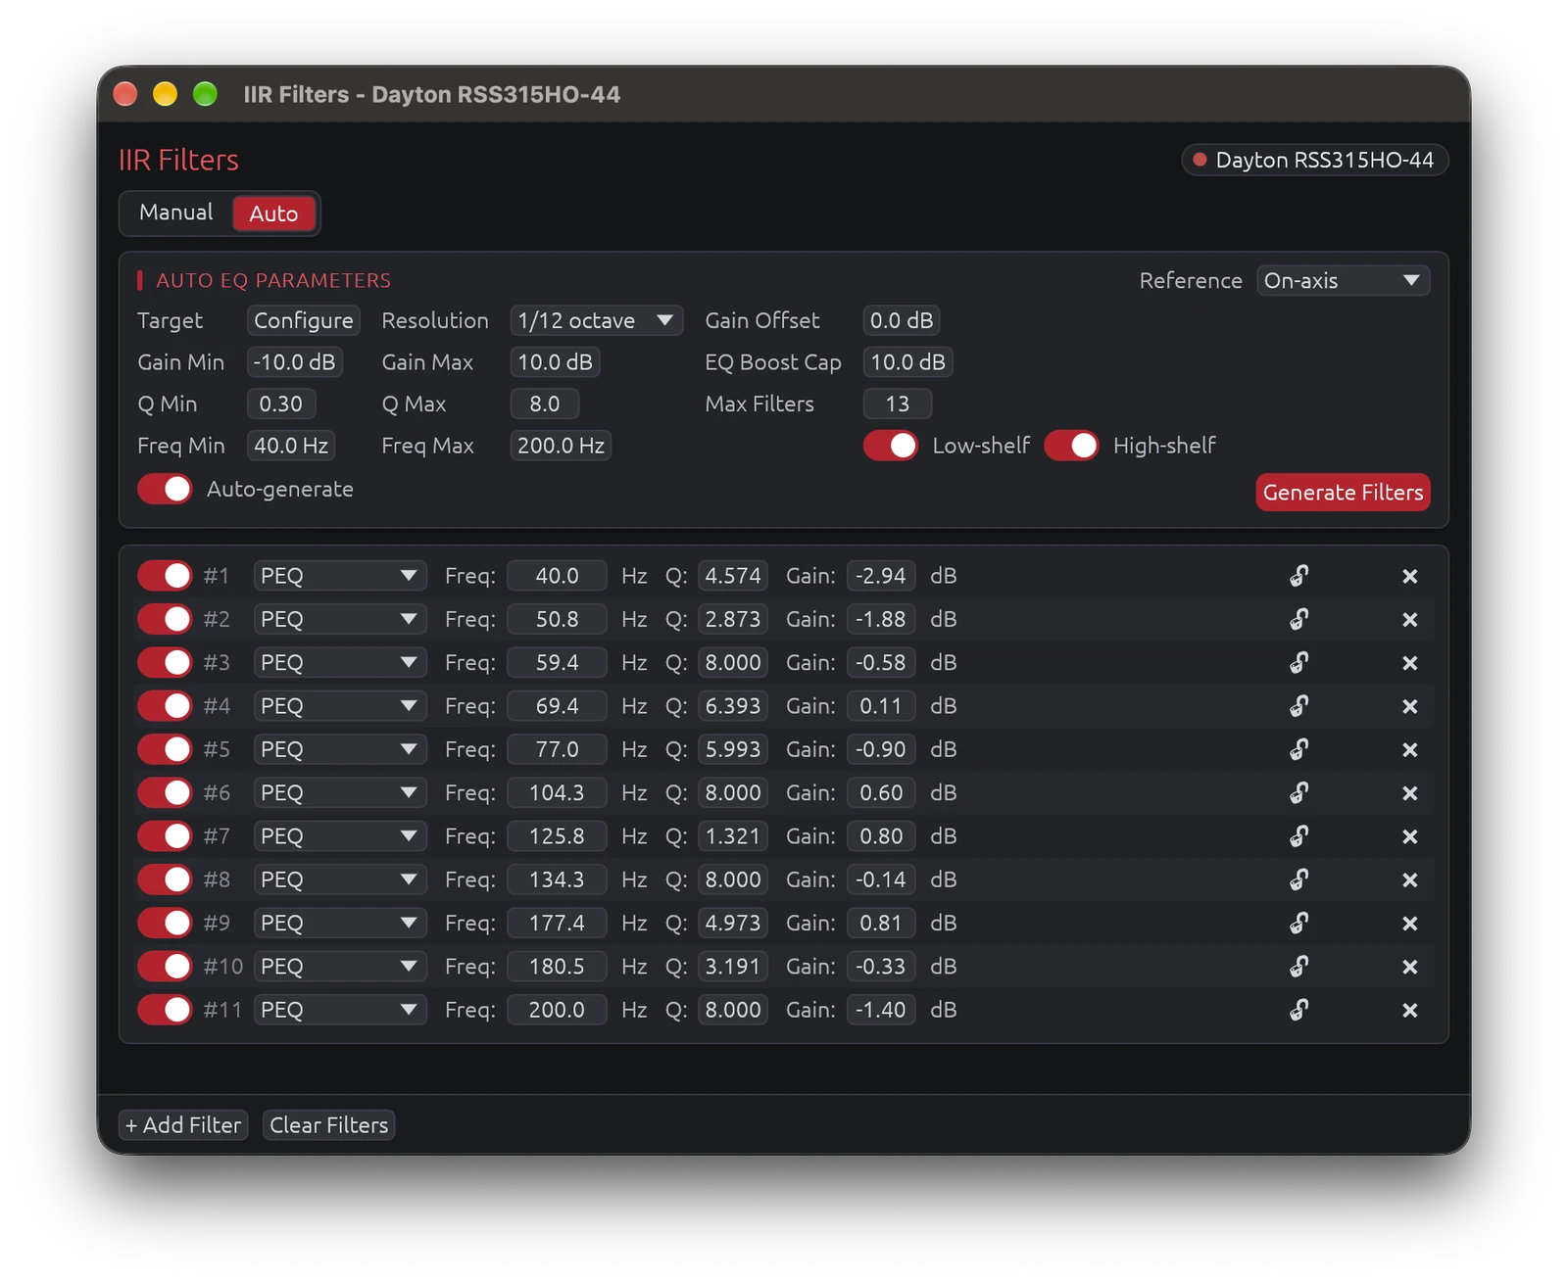
Task: Switch to Manual mode tab
Action: (176, 213)
